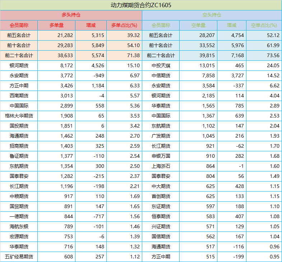Click long volume 8,172 for 银河期货
The height and width of the screenshot is (262, 282).
point(66,65)
